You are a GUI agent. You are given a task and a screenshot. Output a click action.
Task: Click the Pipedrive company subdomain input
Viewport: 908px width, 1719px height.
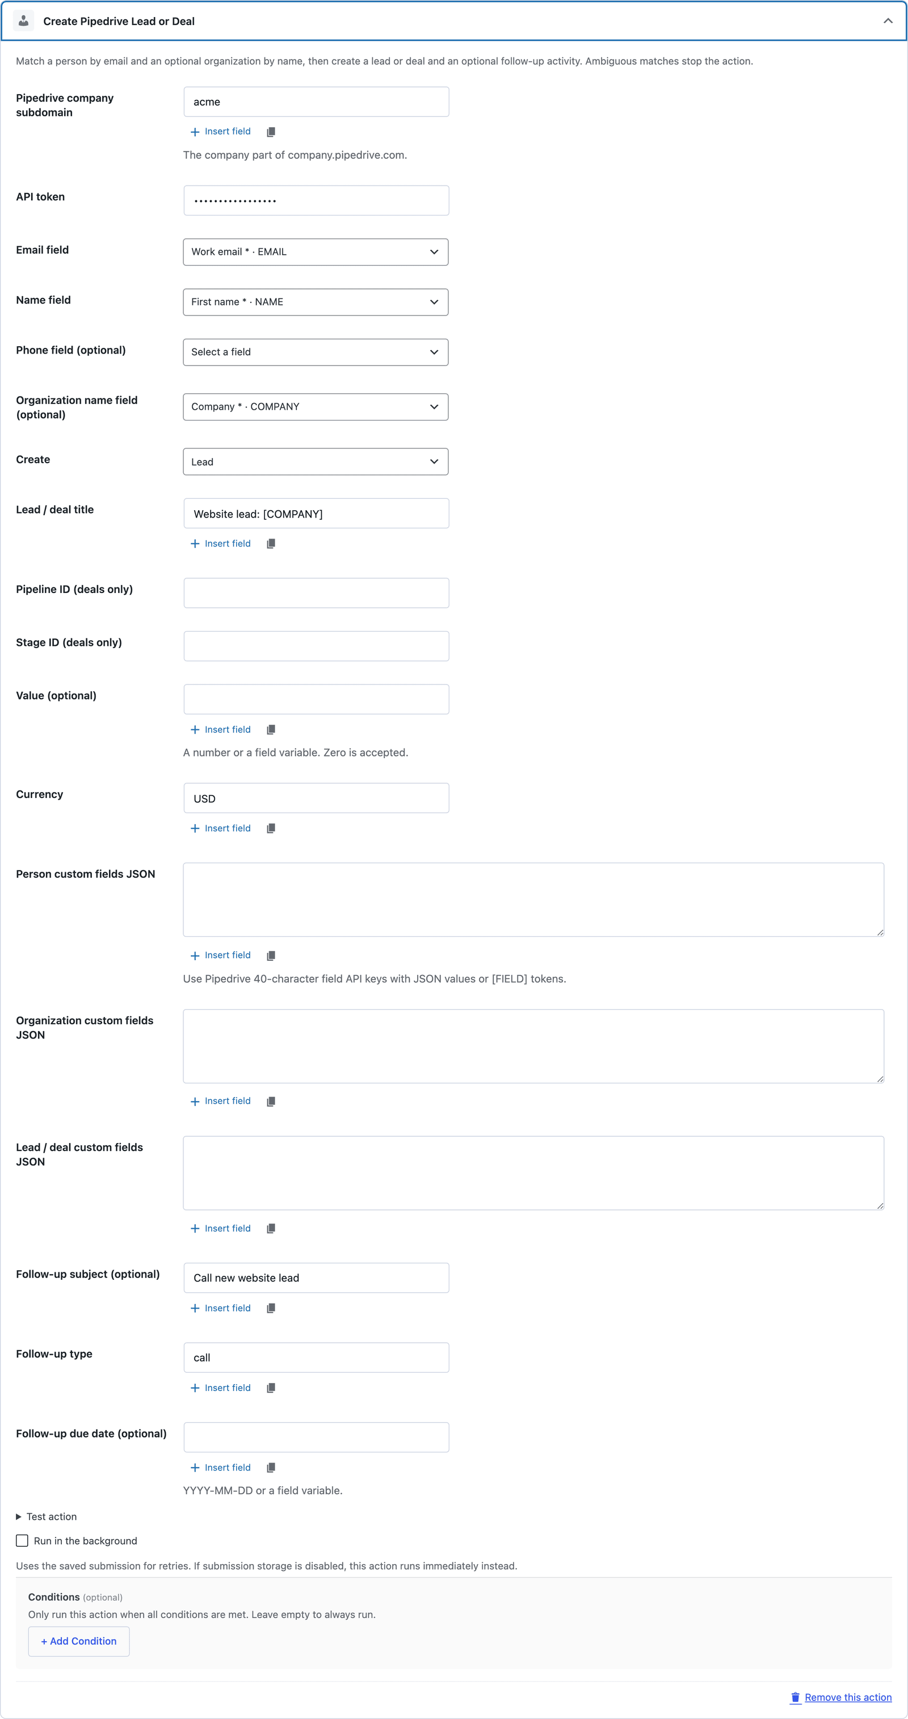pyautogui.click(x=316, y=102)
